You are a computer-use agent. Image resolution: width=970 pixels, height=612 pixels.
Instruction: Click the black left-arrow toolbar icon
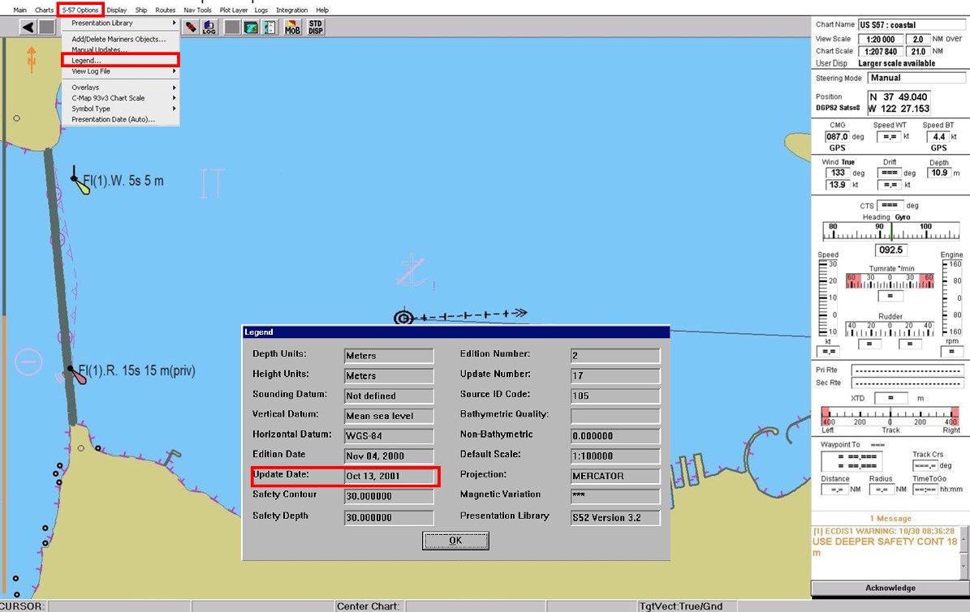(x=28, y=27)
